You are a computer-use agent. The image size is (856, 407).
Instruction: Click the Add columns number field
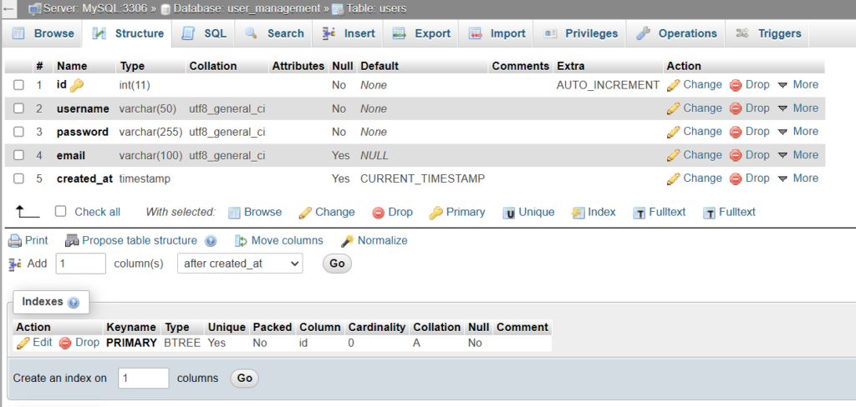tap(81, 264)
